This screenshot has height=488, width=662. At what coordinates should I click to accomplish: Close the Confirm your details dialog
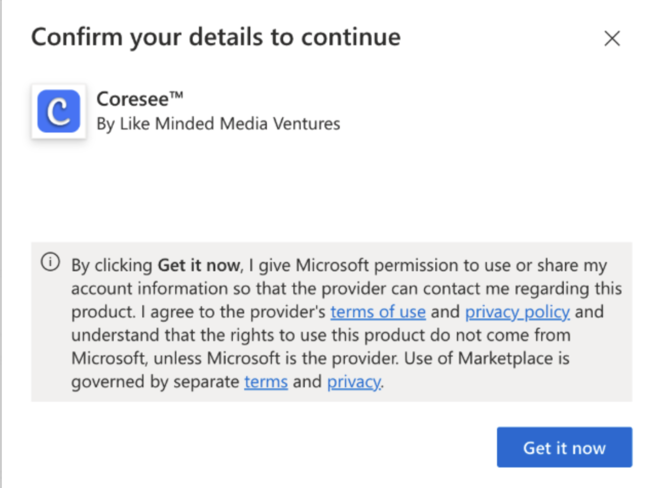click(x=612, y=39)
